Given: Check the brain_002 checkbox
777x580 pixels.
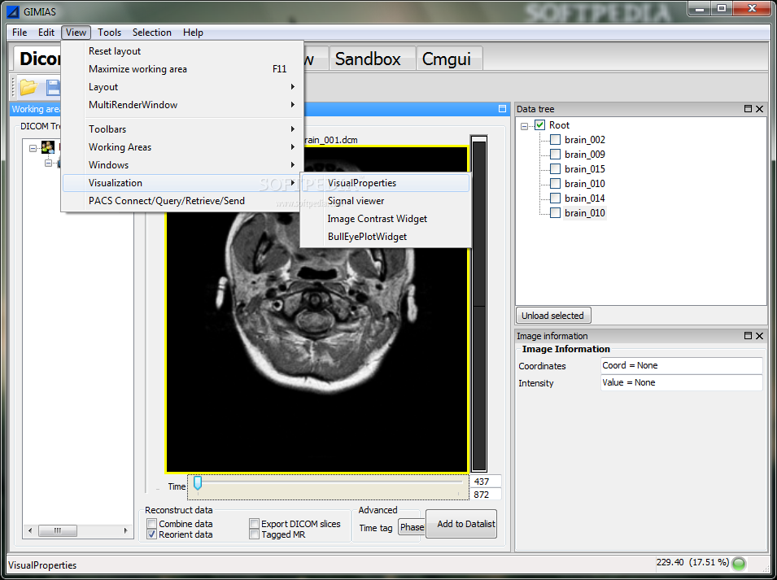Looking at the screenshot, I should coord(556,140).
